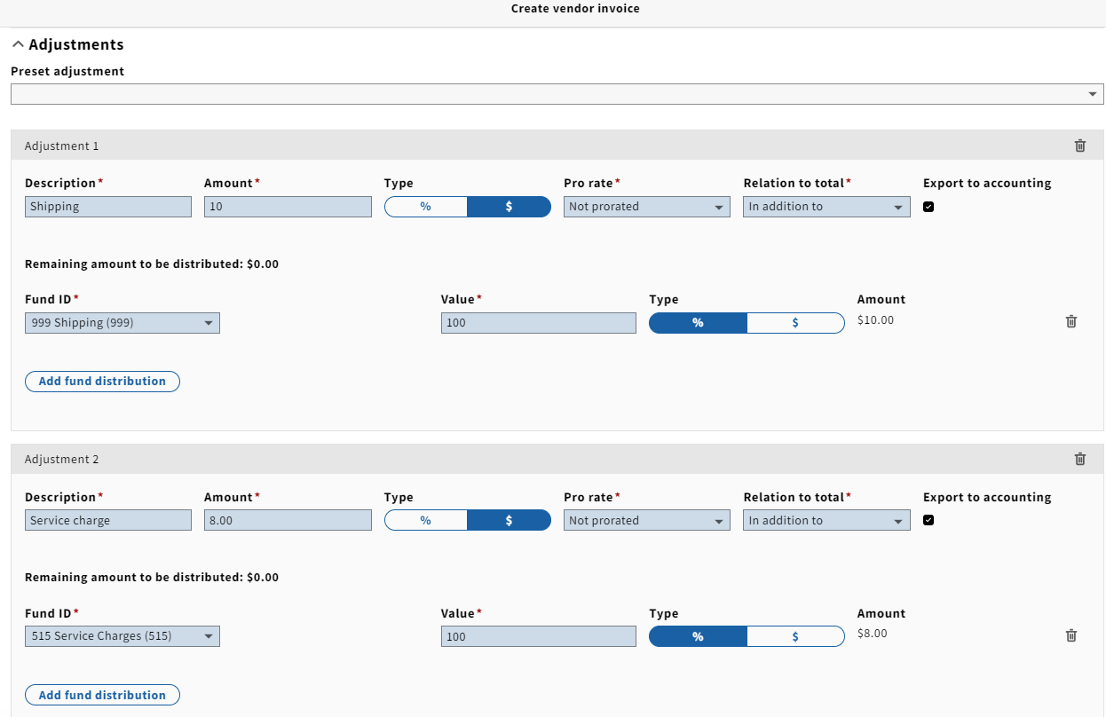Select dollar type for Shipping adjustment

509,207
